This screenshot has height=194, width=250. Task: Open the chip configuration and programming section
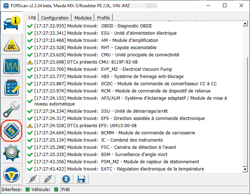coord(12,131)
